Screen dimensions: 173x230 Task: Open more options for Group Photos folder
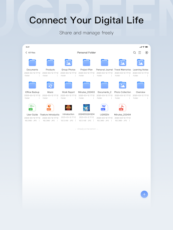click(75, 75)
